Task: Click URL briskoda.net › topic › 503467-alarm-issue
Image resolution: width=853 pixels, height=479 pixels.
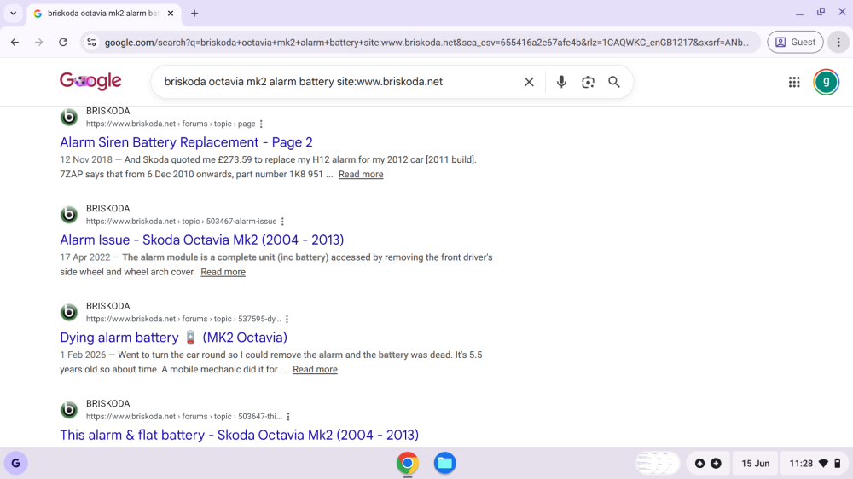Action: point(181,222)
